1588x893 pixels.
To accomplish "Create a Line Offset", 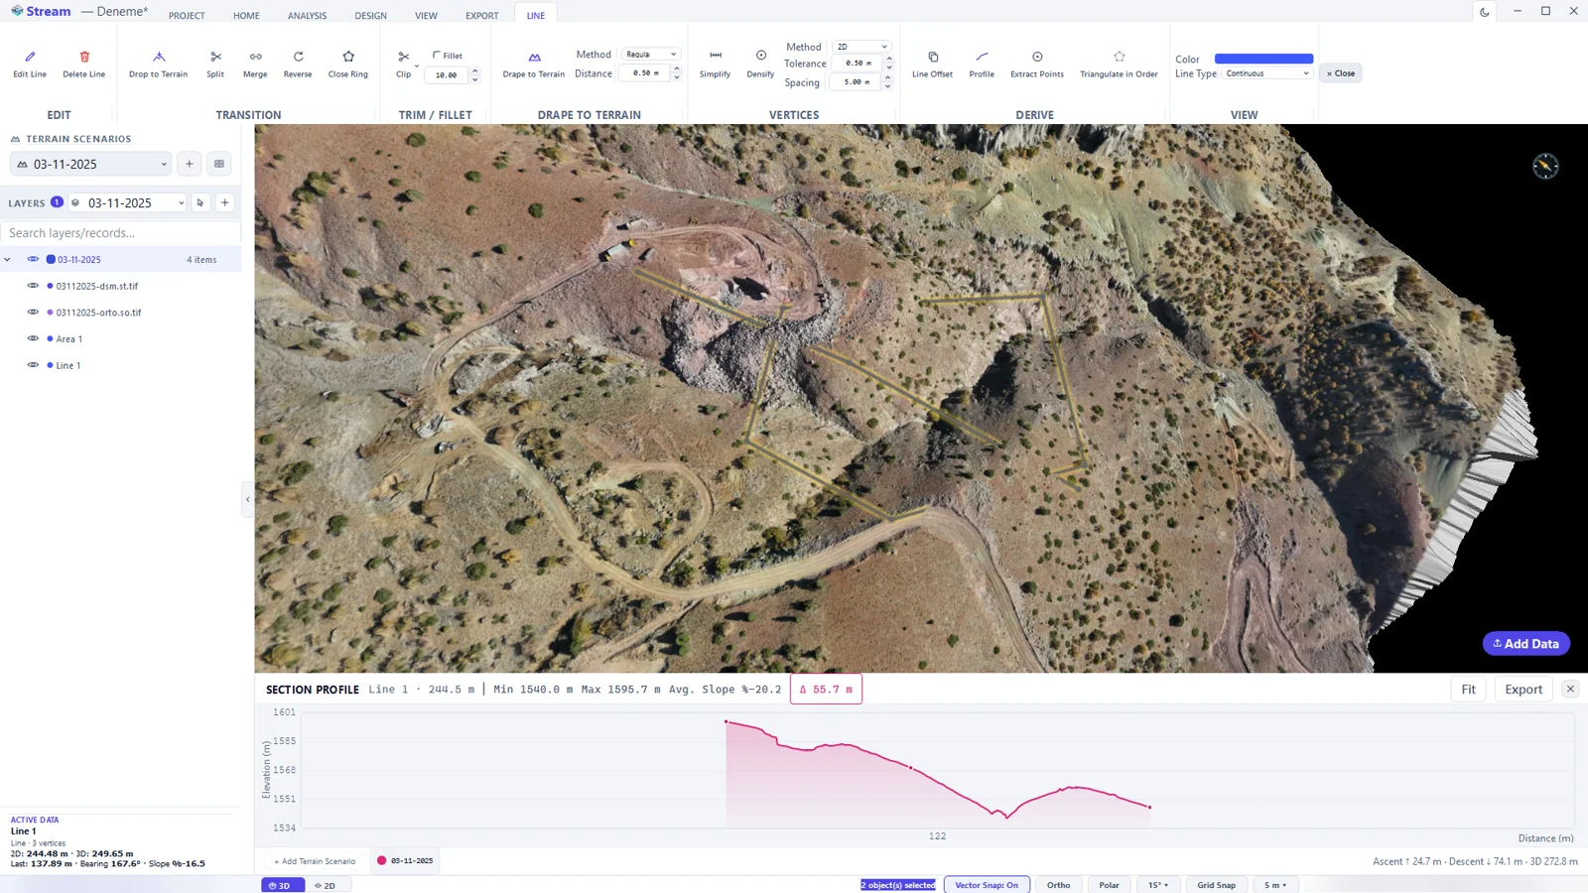I will tap(932, 64).
